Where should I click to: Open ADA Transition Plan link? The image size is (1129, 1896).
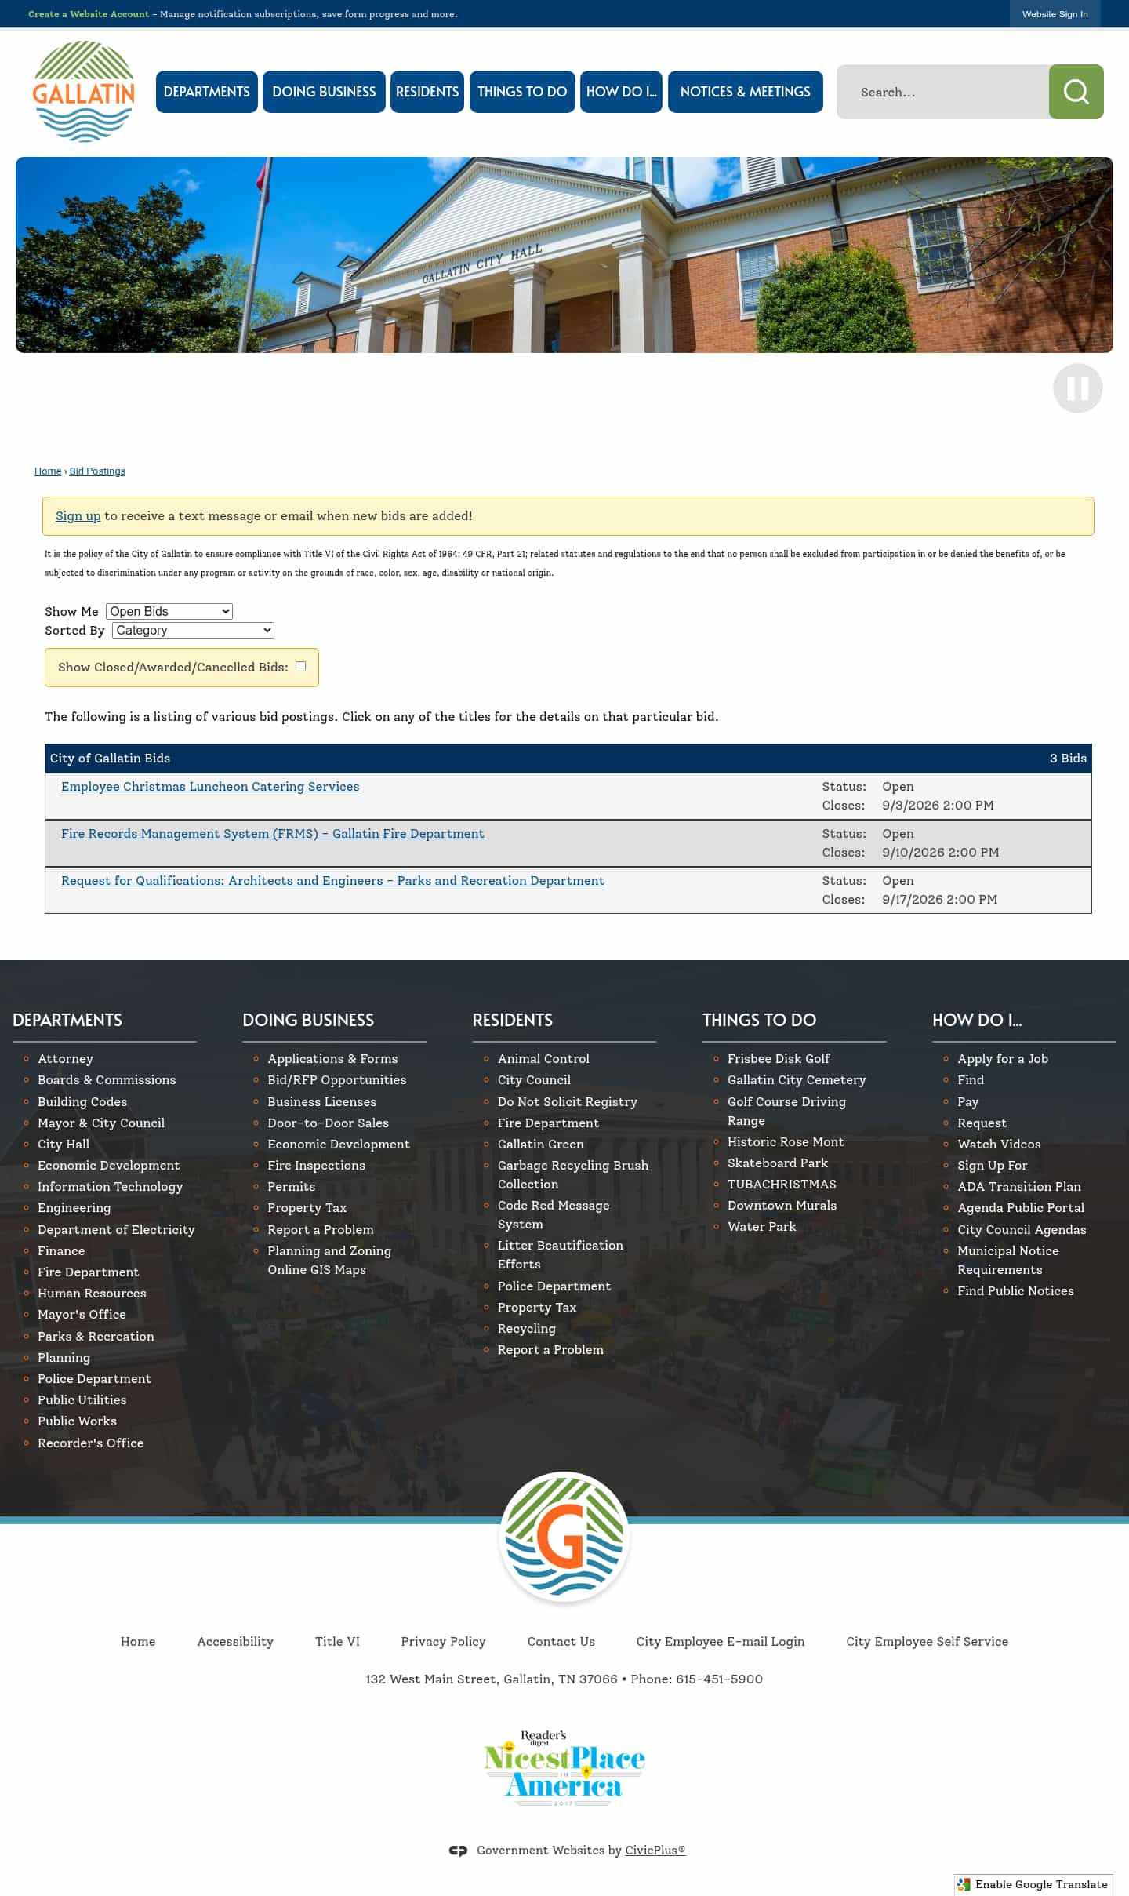(x=1019, y=1187)
